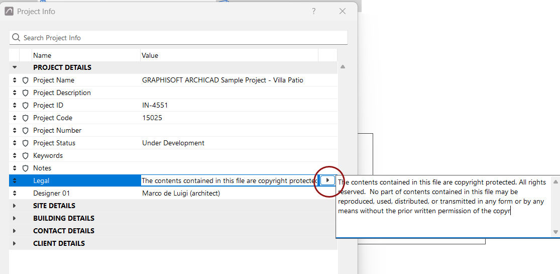The height and width of the screenshot is (274, 560).
Task: Click the shield icon beside Project Description
Action: (x=25, y=93)
